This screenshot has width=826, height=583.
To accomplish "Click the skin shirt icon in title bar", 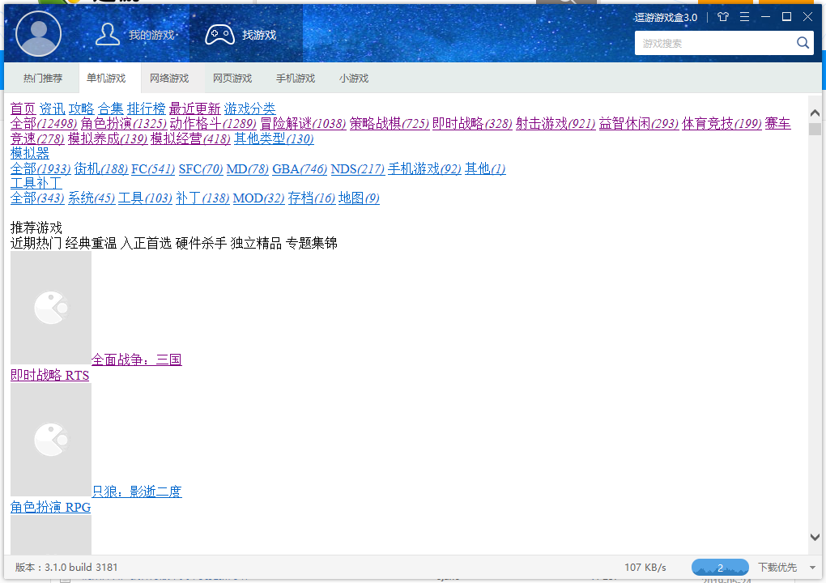I will coord(722,17).
